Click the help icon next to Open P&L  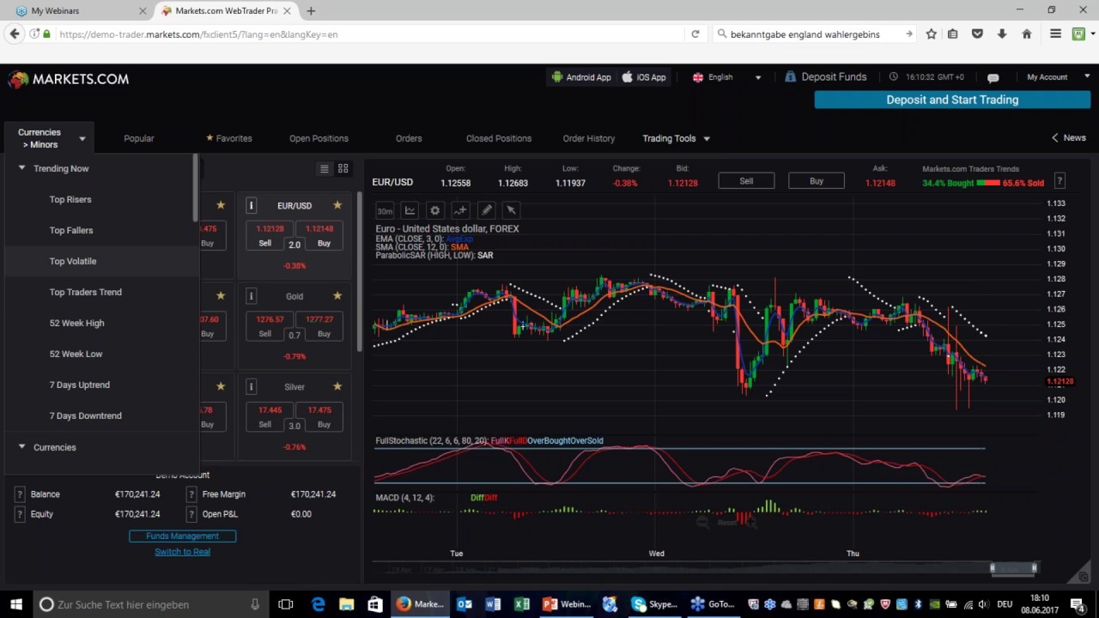click(x=191, y=514)
